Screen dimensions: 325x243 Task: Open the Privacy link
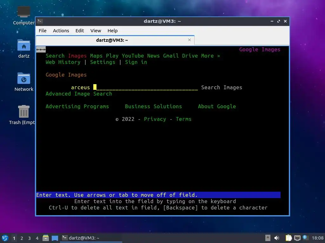pyautogui.click(x=155, y=119)
